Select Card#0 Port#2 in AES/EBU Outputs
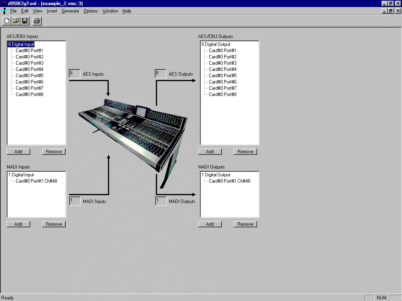402x301 pixels. point(223,56)
